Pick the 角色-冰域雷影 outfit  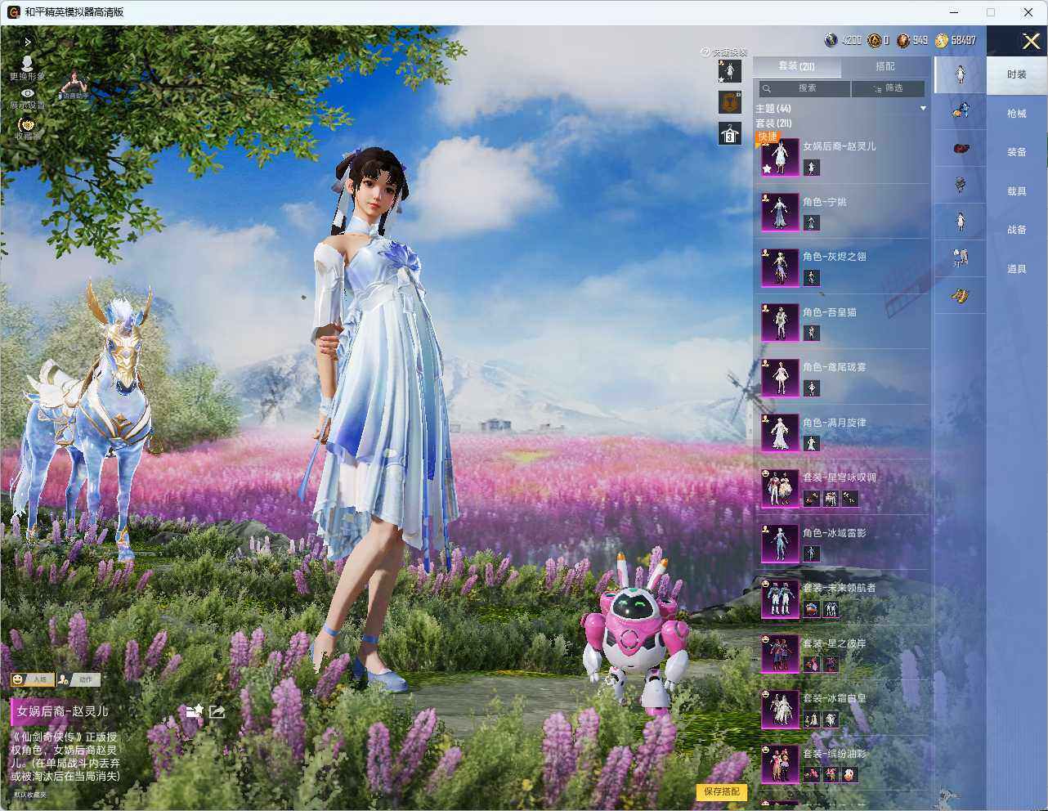[843, 543]
